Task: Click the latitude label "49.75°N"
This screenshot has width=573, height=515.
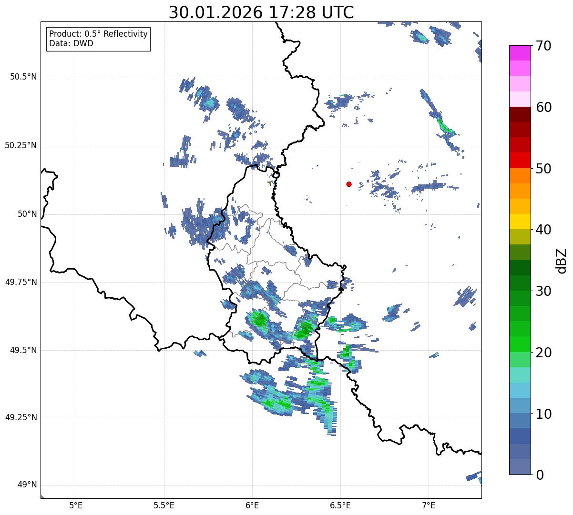Action: 20,282
